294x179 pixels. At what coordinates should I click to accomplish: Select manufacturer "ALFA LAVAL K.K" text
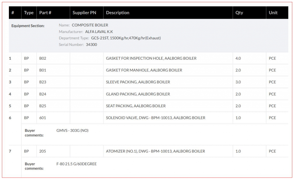point(99,32)
